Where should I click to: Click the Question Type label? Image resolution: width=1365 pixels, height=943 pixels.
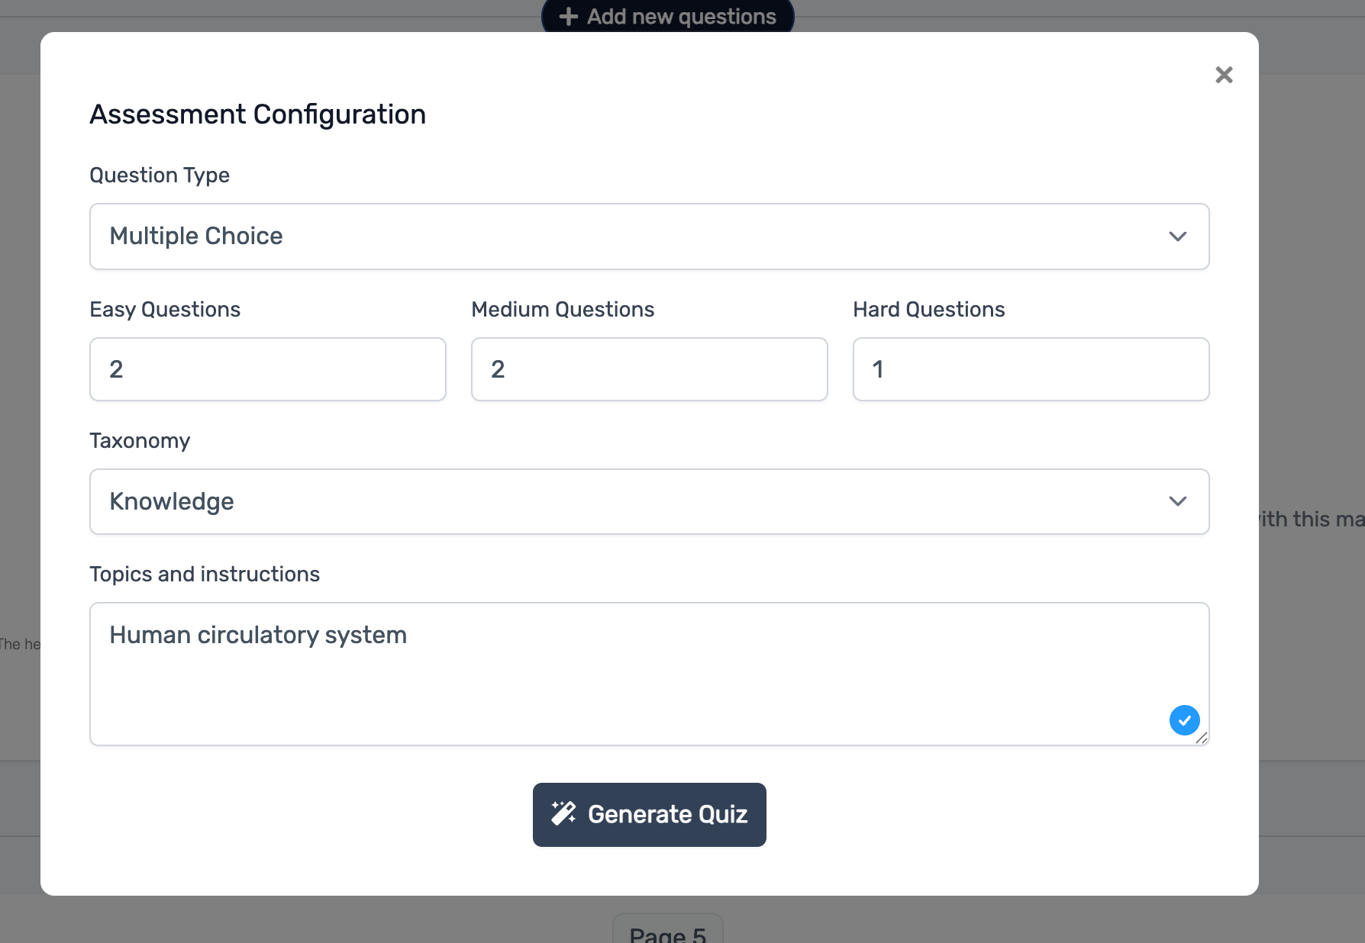pyautogui.click(x=160, y=175)
